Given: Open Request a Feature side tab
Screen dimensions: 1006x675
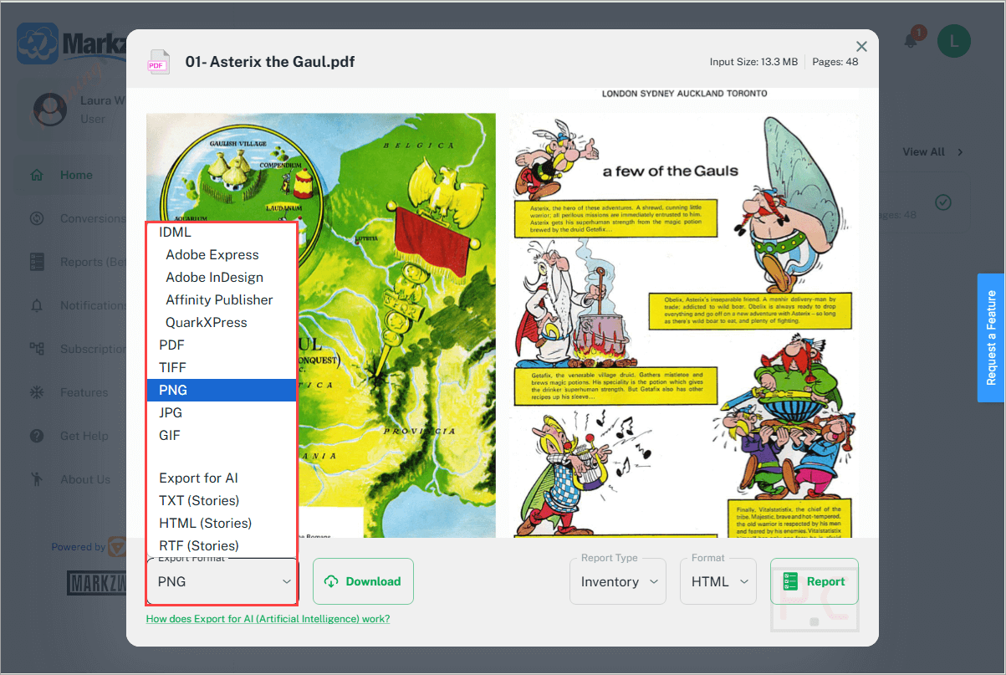Looking at the screenshot, I should pyautogui.click(x=991, y=338).
